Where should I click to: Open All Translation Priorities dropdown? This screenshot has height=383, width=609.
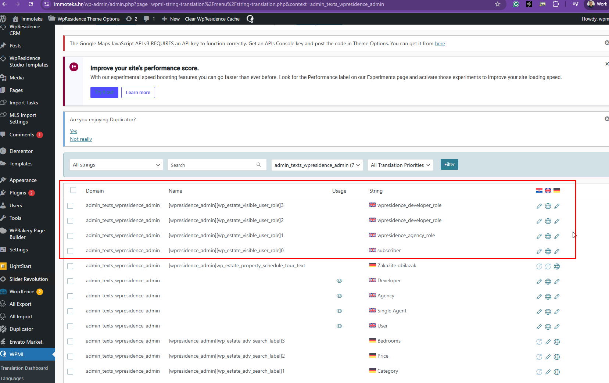[400, 165]
